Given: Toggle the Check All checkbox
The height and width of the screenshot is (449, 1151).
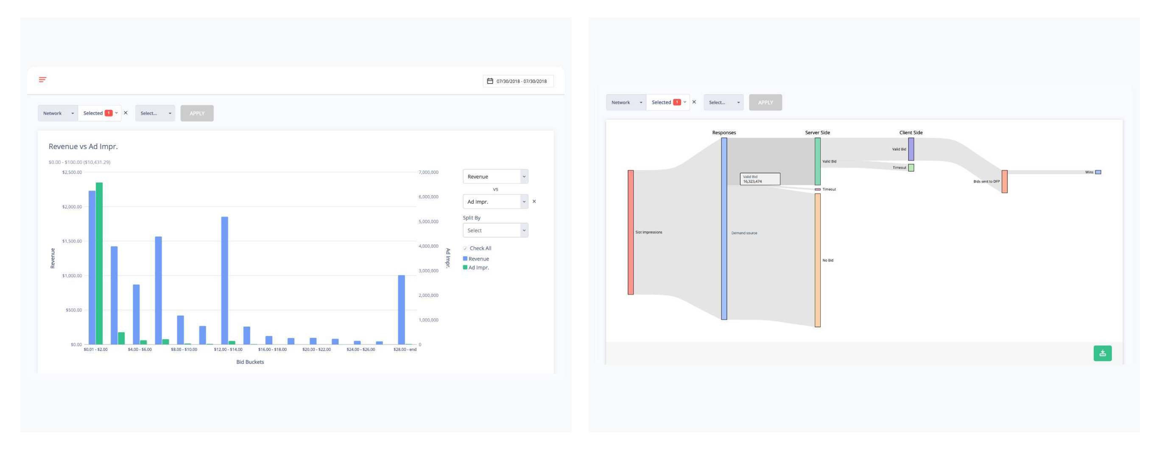Looking at the screenshot, I should click(465, 248).
